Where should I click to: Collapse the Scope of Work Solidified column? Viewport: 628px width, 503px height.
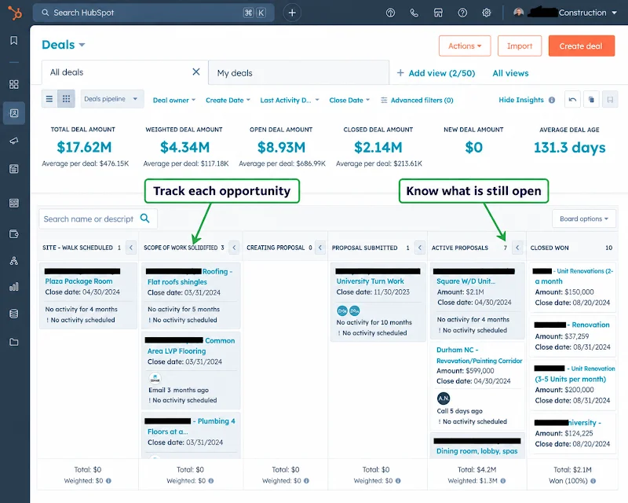(x=234, y=248)
